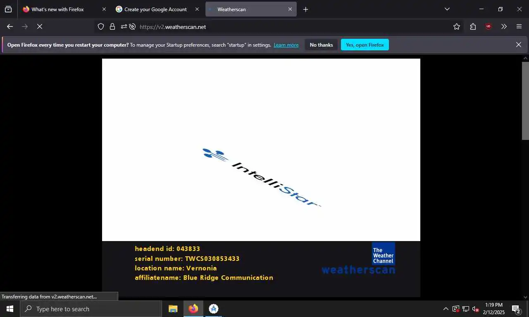Close the Weatherscan tab
The height and width of the screenshot is (317, 529).
290,9
